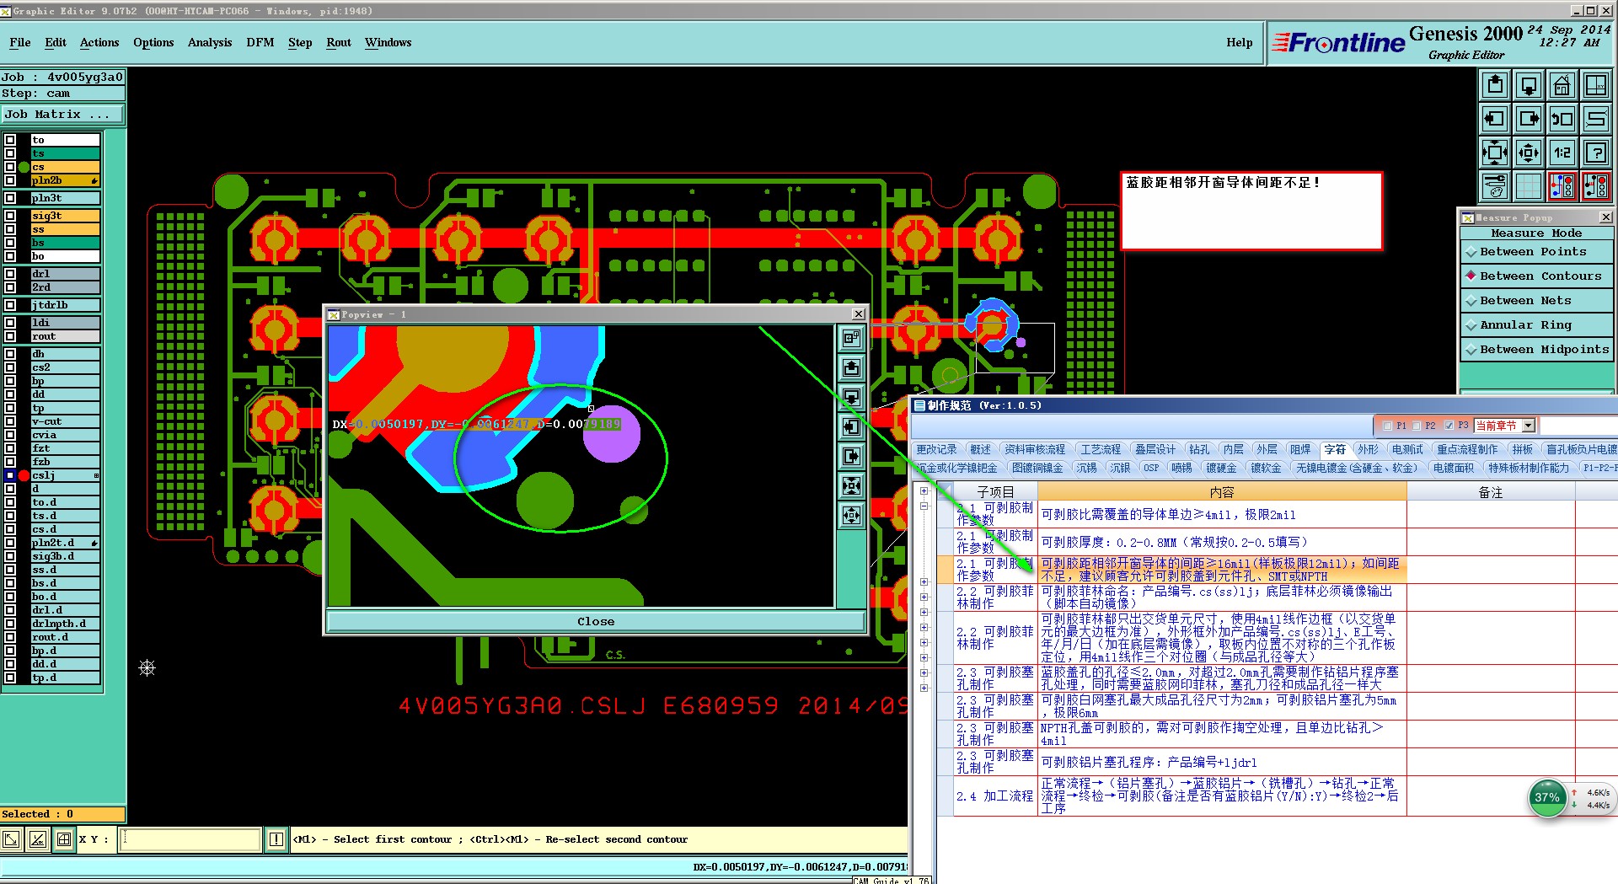Click the select tool icon at bottom left

coord(11,839)
